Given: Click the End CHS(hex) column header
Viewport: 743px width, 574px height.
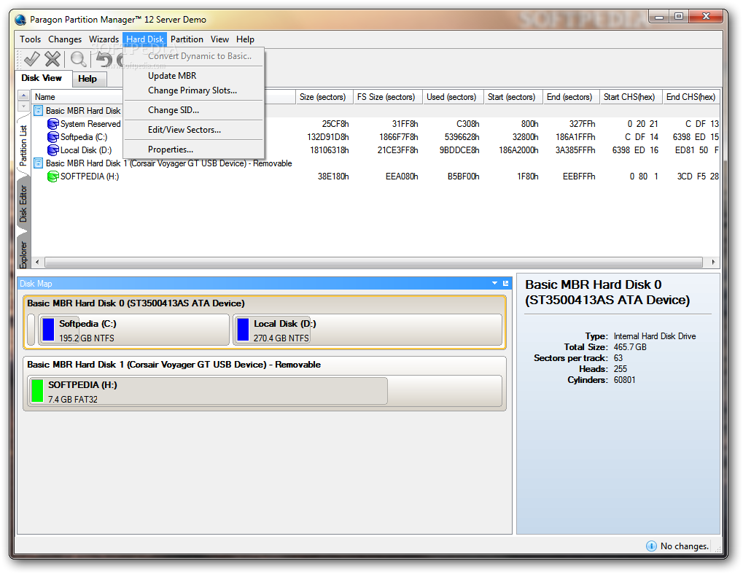Looking at the screenshot, I should coord(691,97).
